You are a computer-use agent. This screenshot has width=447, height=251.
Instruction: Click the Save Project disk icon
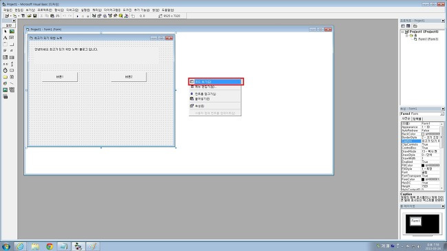click(x=35, y=16)
